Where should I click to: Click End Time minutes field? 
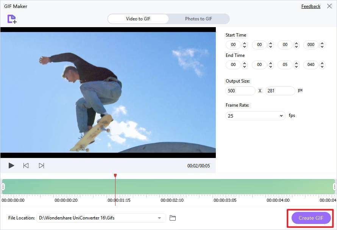(x=259, y=64)
